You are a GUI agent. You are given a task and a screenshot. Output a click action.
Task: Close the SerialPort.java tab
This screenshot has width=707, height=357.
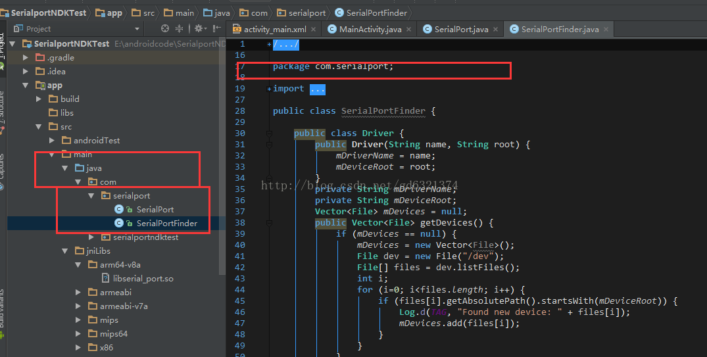pyautogui.click(x=495, y=30)
